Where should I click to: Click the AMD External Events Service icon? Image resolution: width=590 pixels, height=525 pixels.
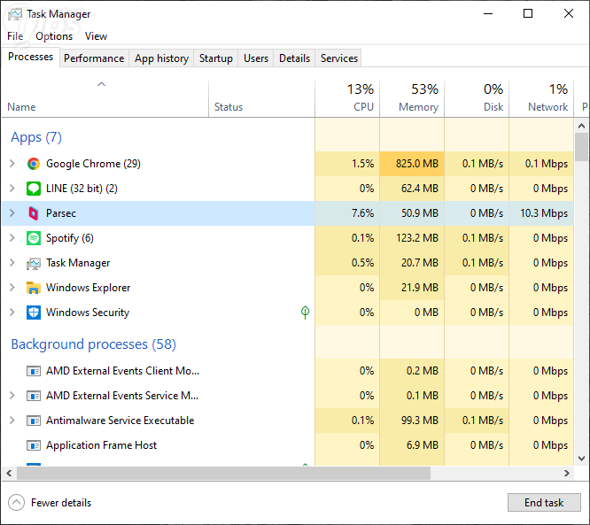pos(34,396)
